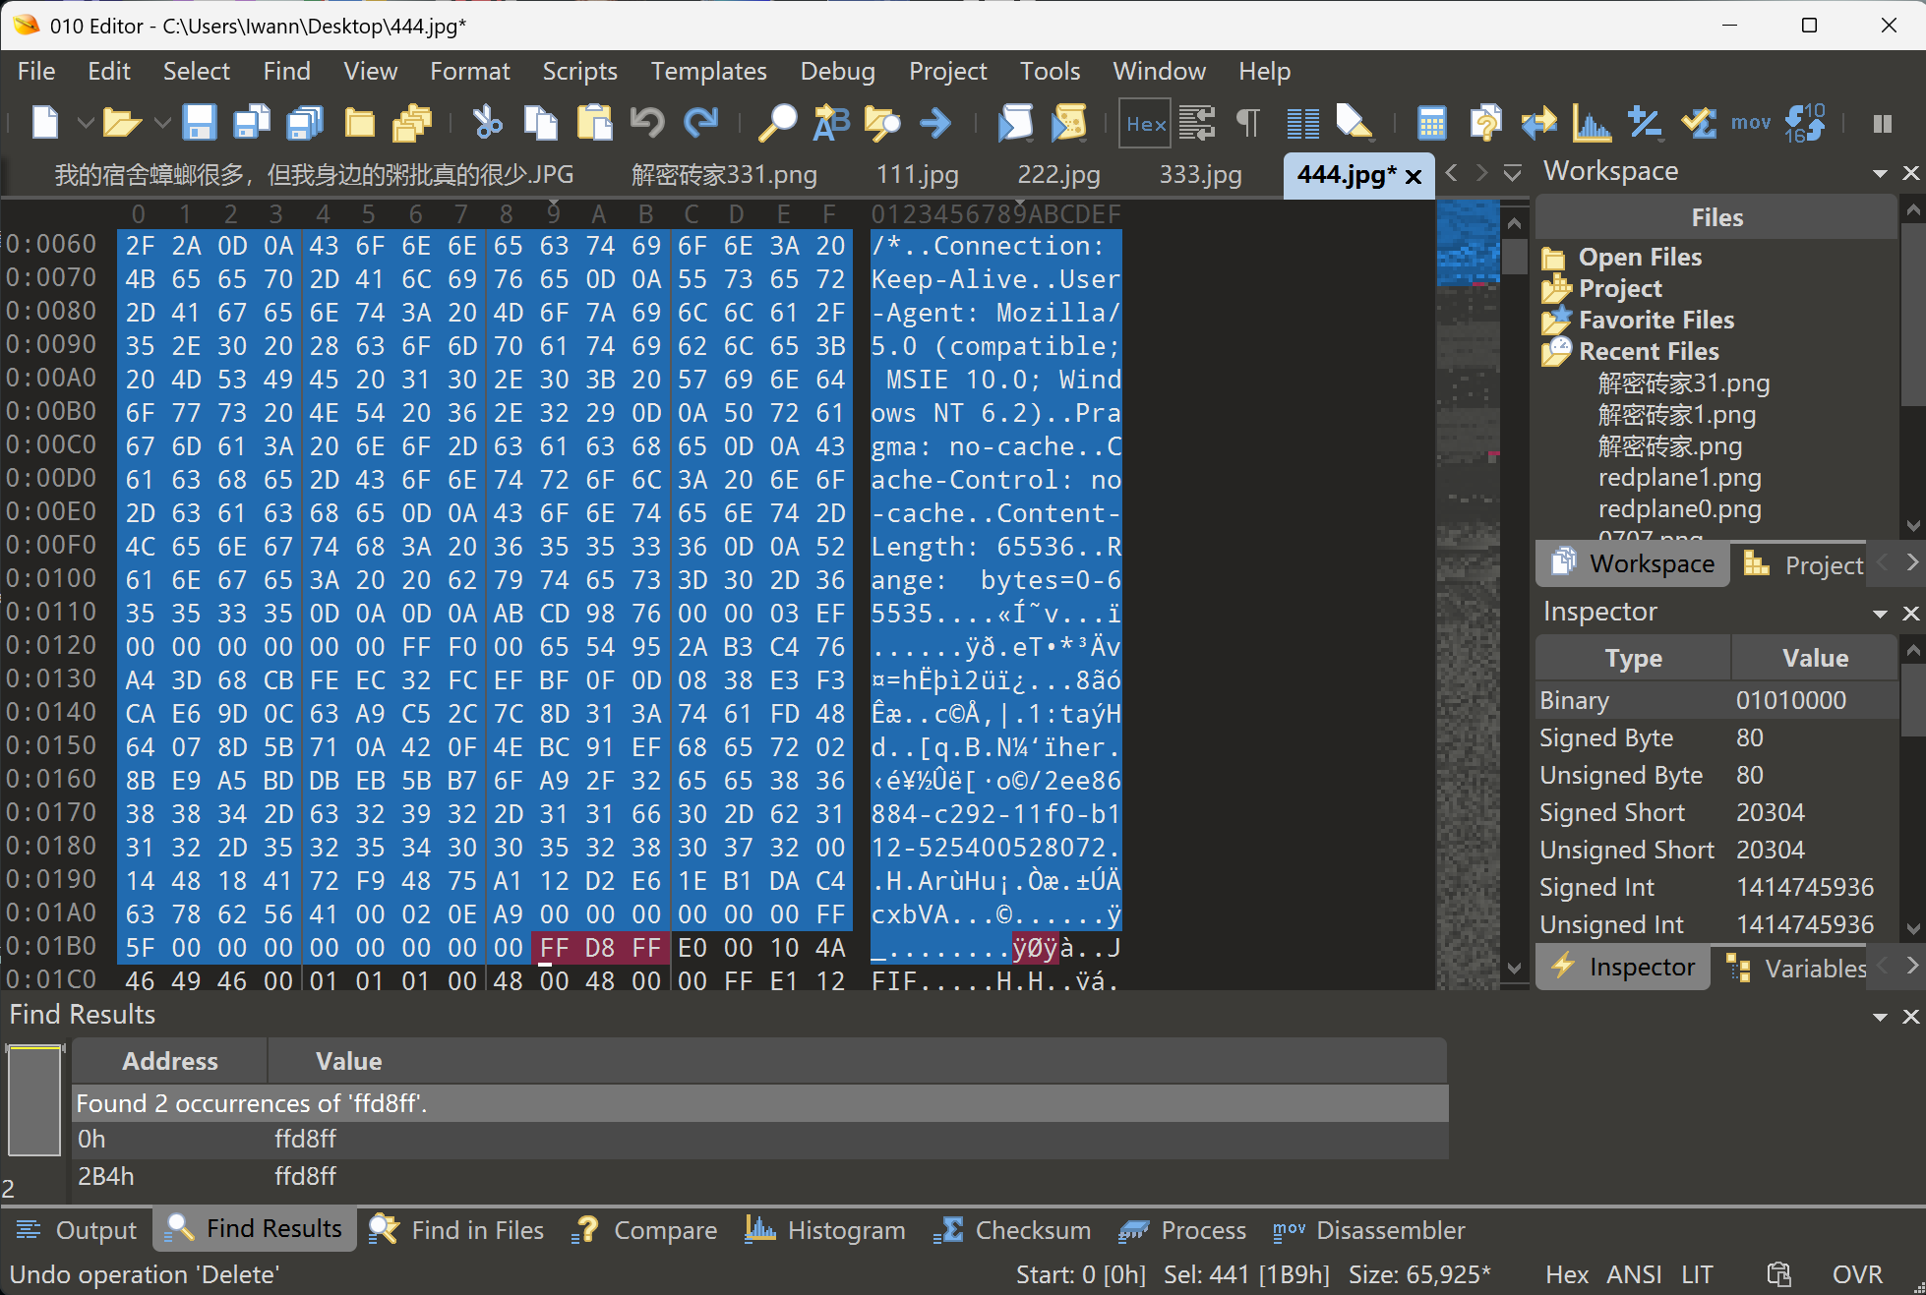Click the Undo arrow icon

[x=647, y=123]
